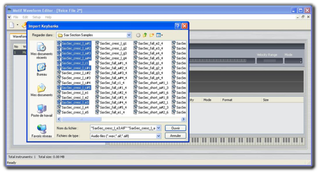Click the Format column header

tap(241, 100)
